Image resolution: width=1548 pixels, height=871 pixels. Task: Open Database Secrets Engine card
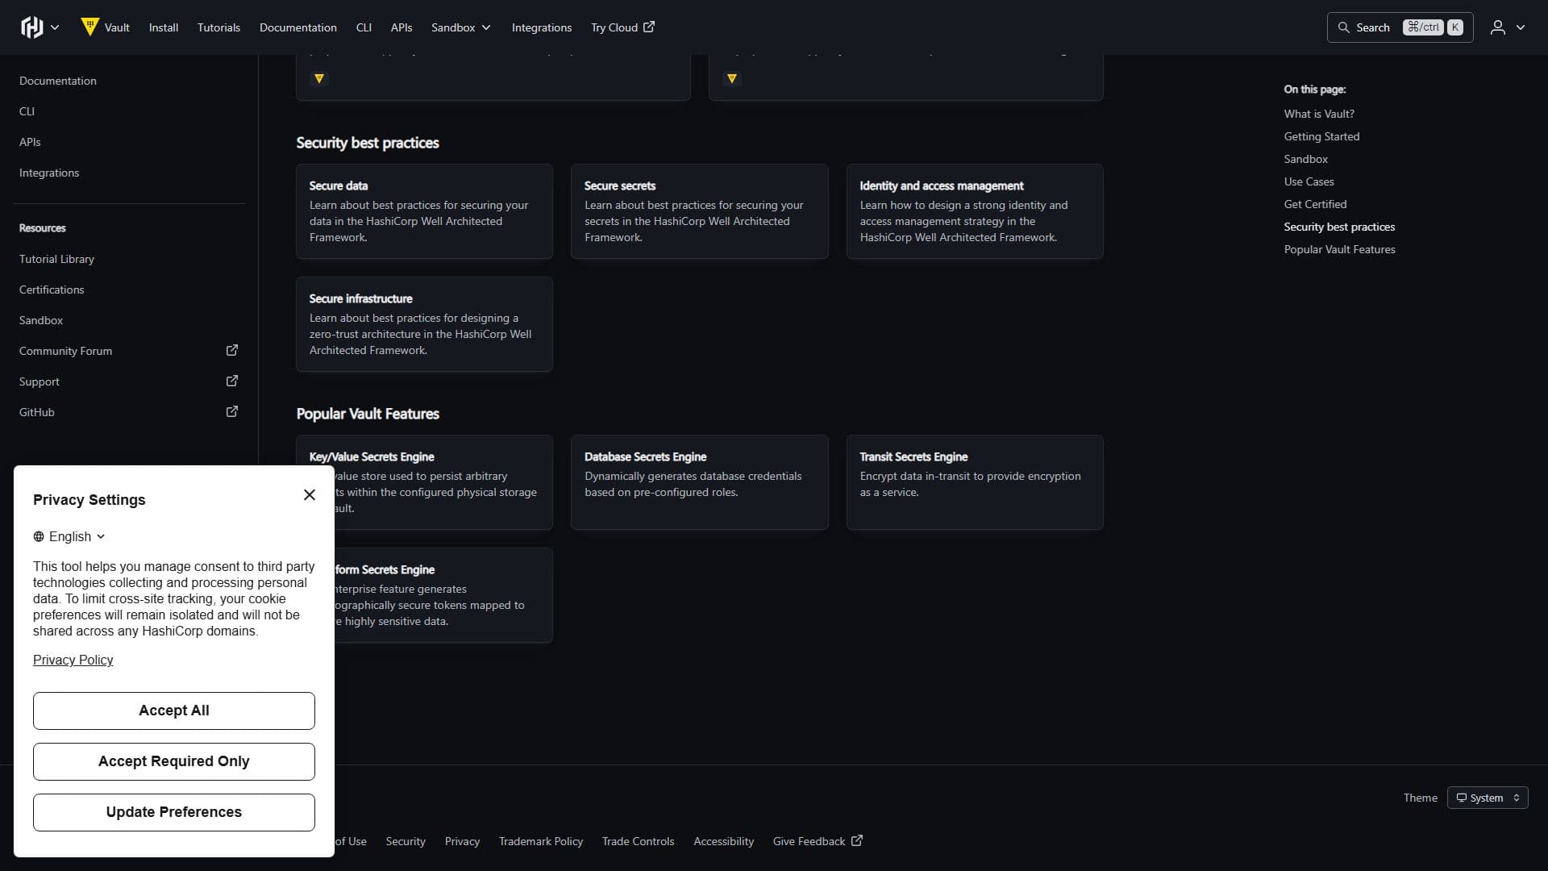click(699, 482)
